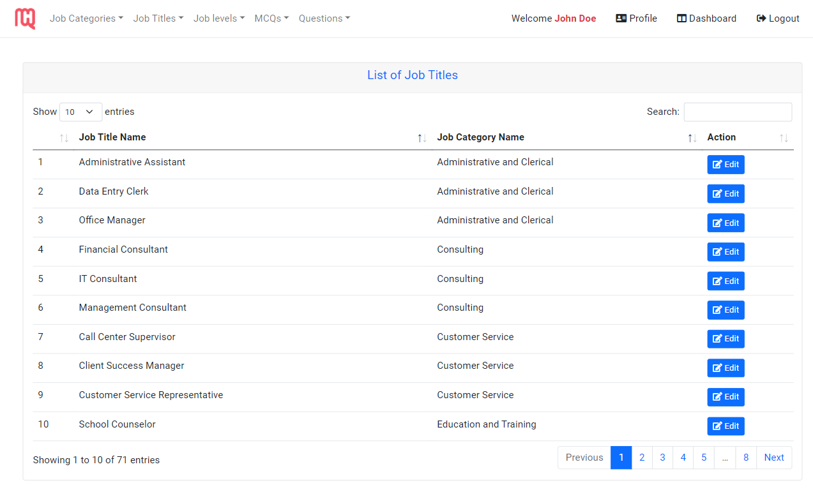813x499 pixels.
Task: Click the Next pagination link
Action: (773, 458)
